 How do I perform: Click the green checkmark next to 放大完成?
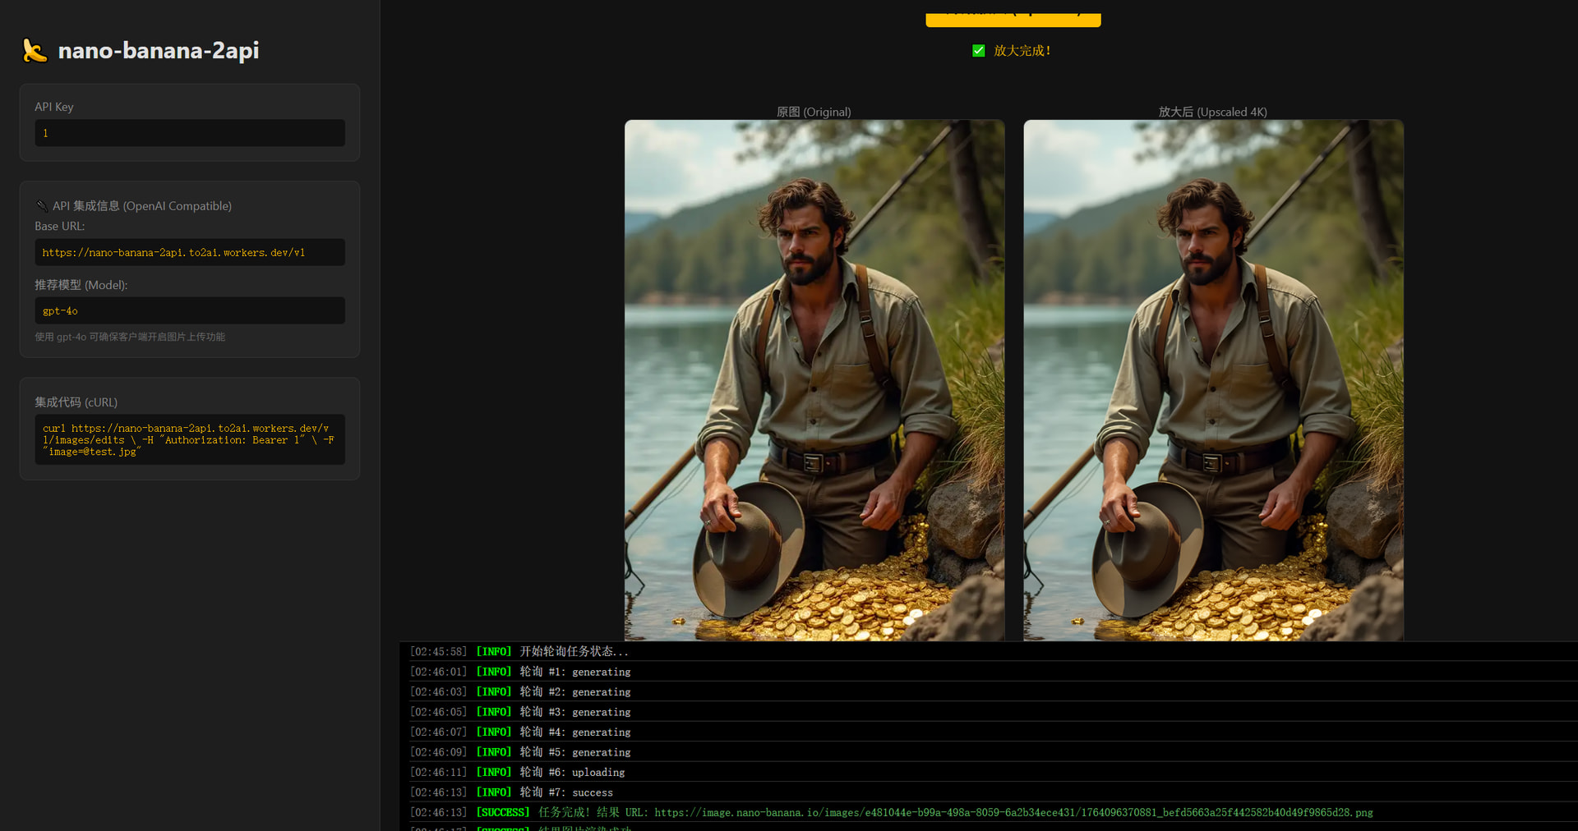[978, 51]
